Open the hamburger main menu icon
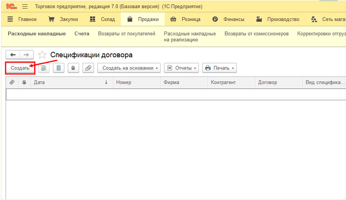The image size is (346, 200). pyautogui.click(x=25, y=7)
